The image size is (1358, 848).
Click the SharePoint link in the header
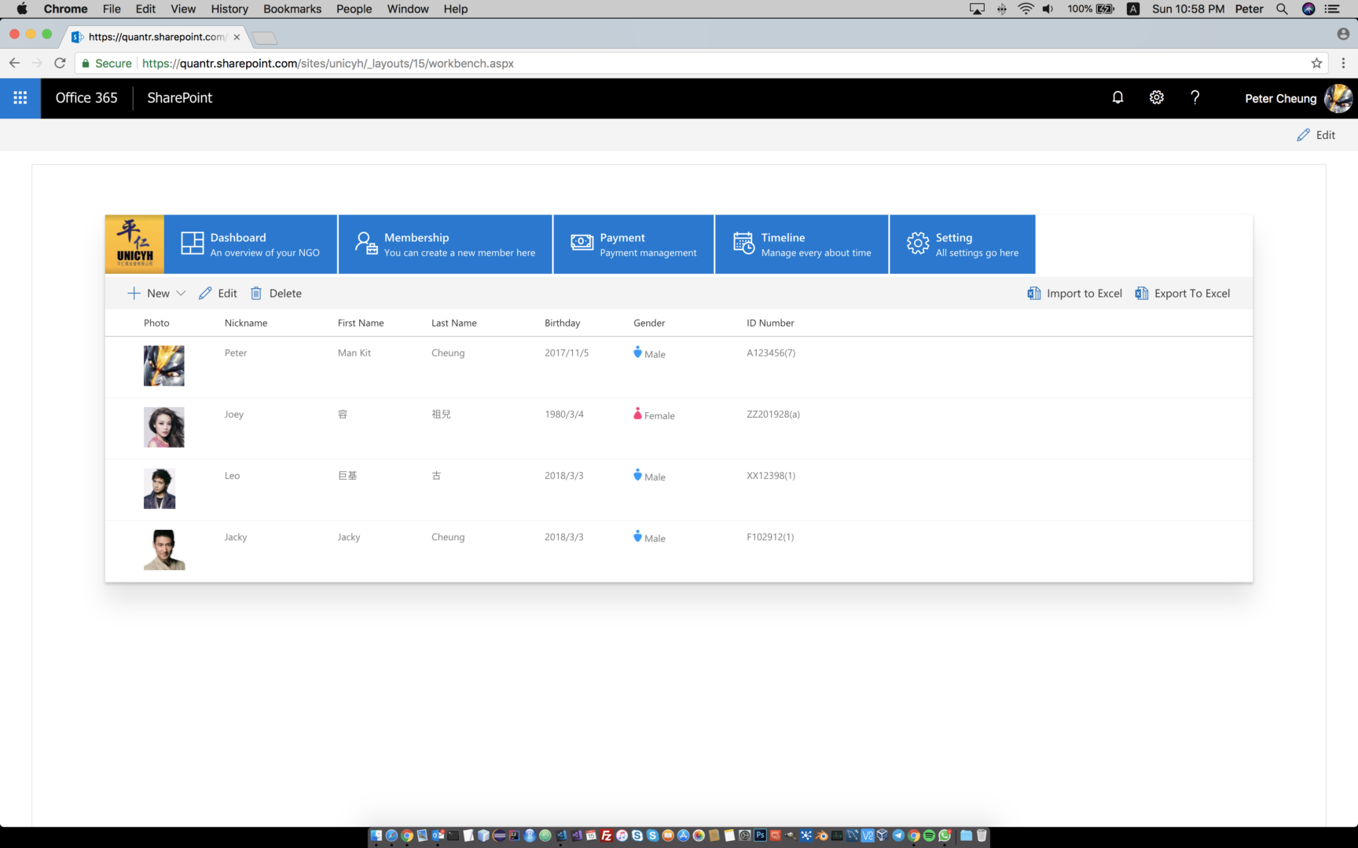179,97
